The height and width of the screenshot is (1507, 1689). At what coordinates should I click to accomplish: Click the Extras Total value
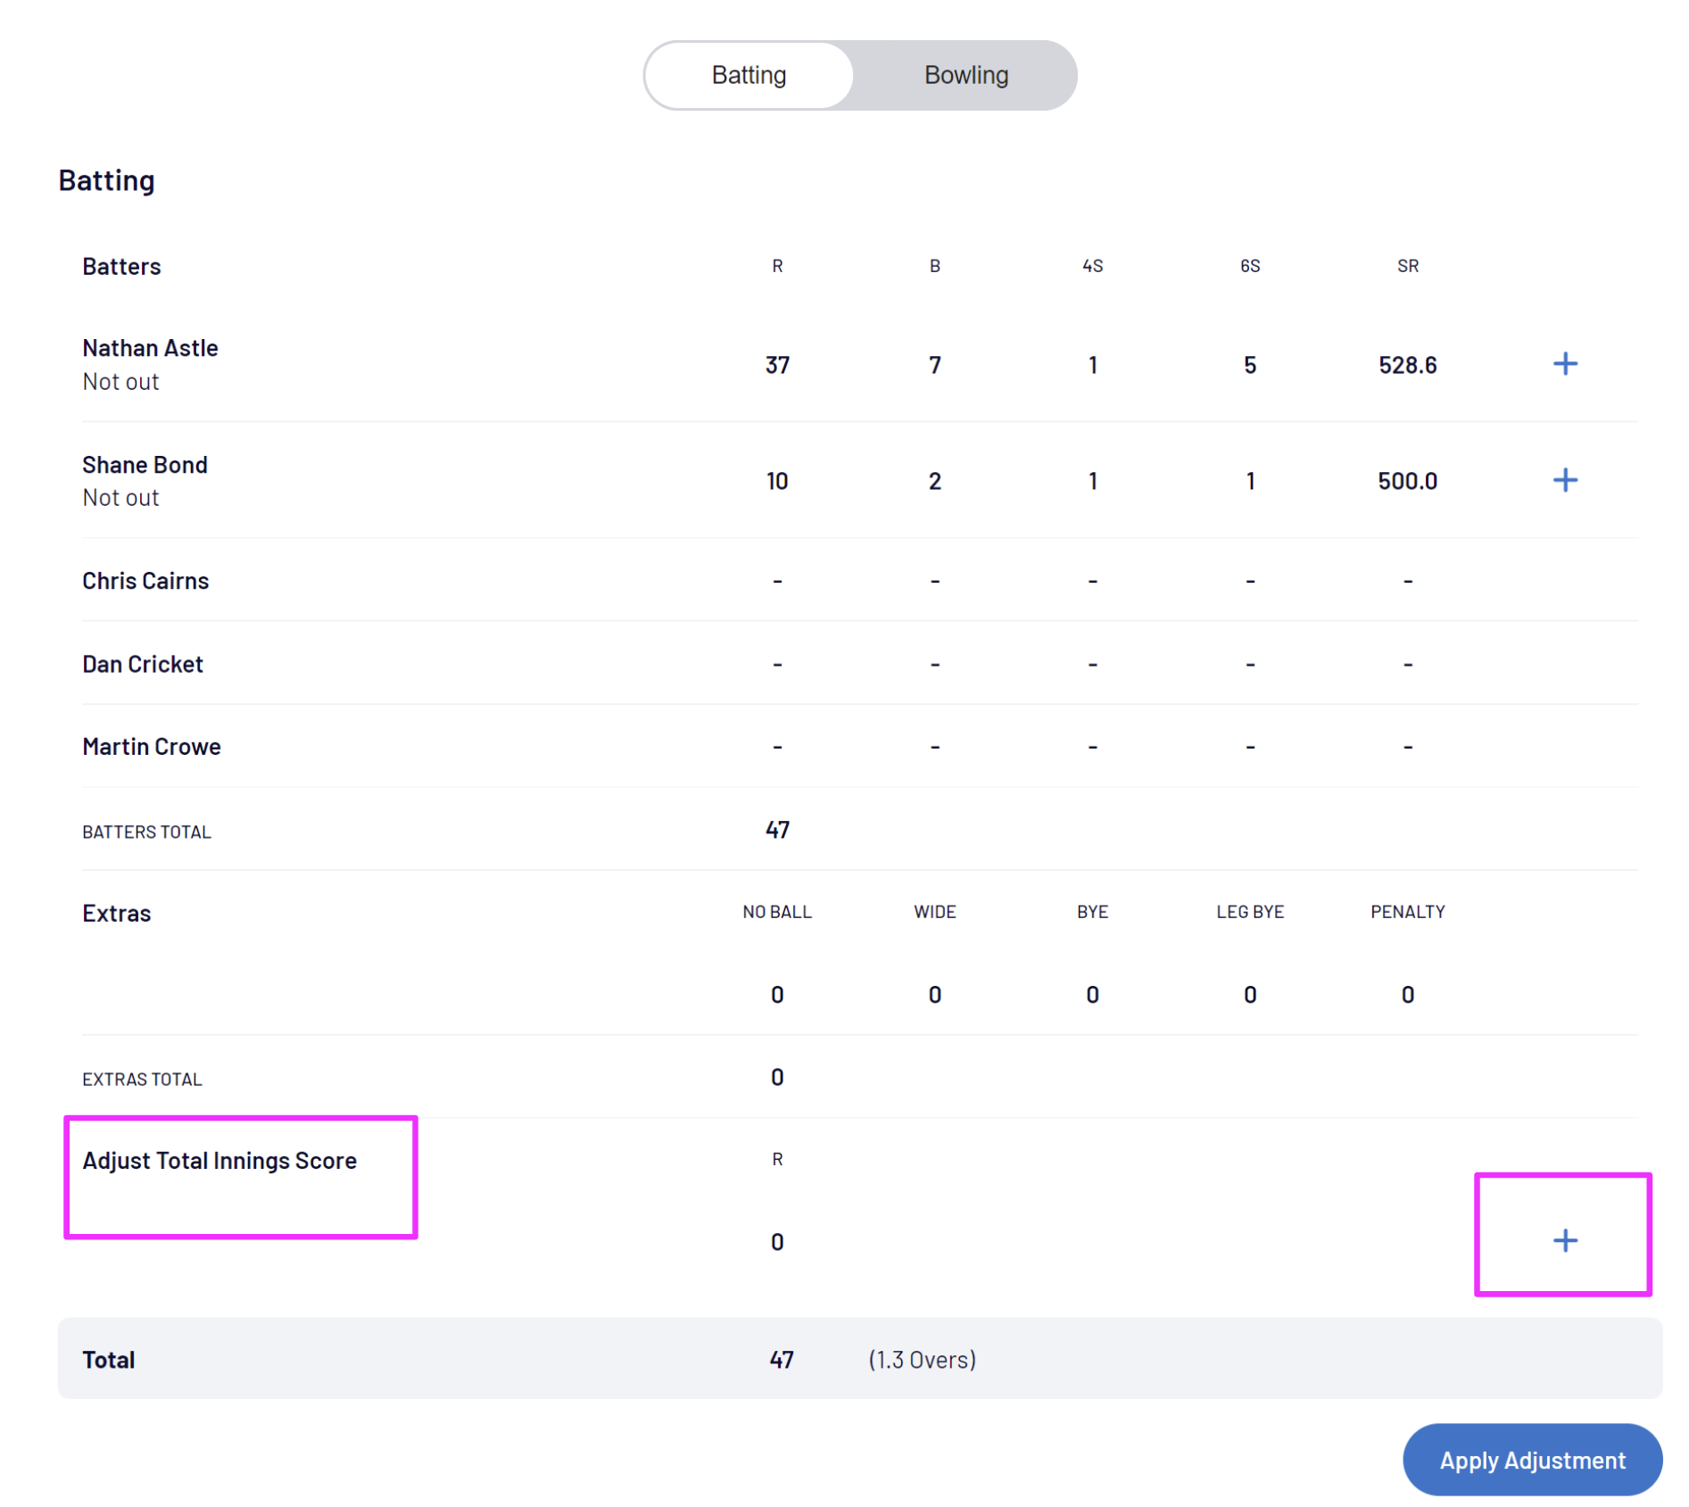tap(777, 1077)
